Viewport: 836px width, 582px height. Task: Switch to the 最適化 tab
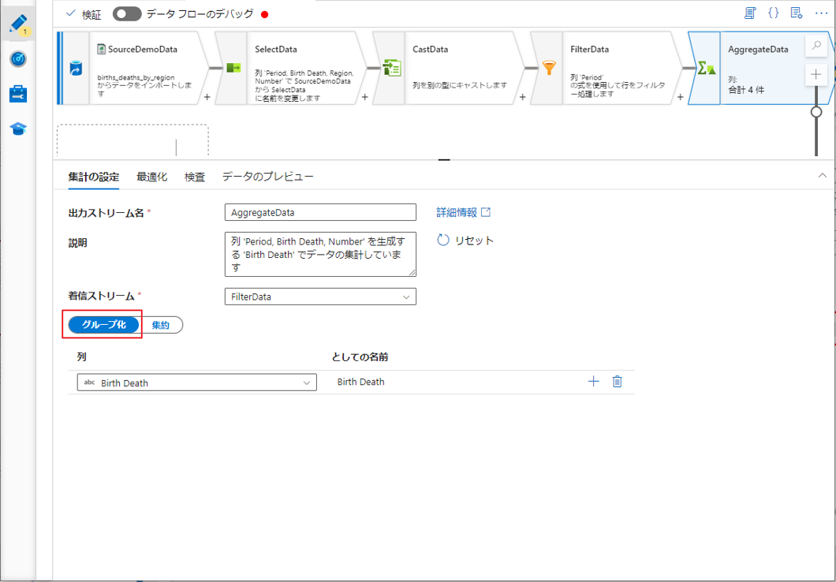coord(151,177)
